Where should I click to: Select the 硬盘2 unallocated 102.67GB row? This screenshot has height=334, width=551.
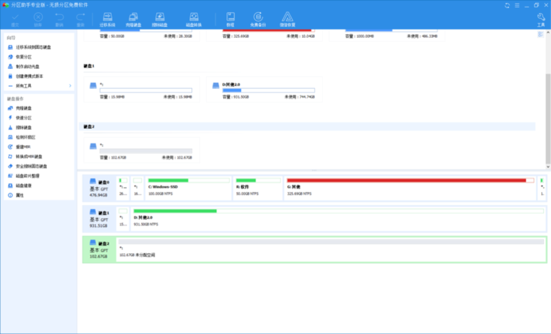click(x=330, y=249)
